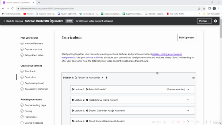Click Lecture 1 video play icon

87,90
